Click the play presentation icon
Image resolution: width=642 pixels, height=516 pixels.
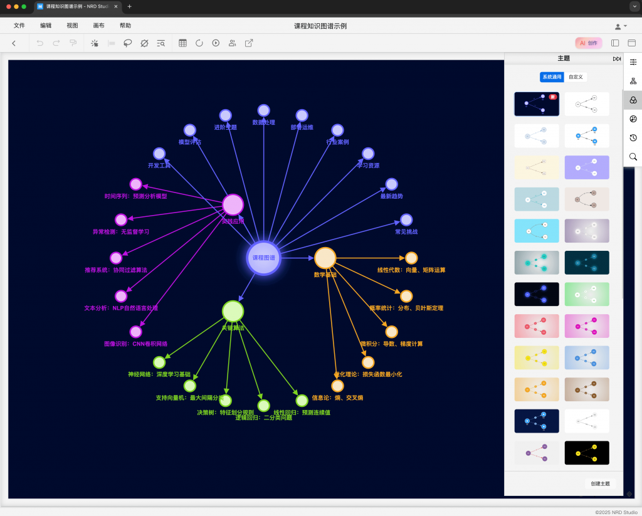pyautogui.click(x=216, y=43)
